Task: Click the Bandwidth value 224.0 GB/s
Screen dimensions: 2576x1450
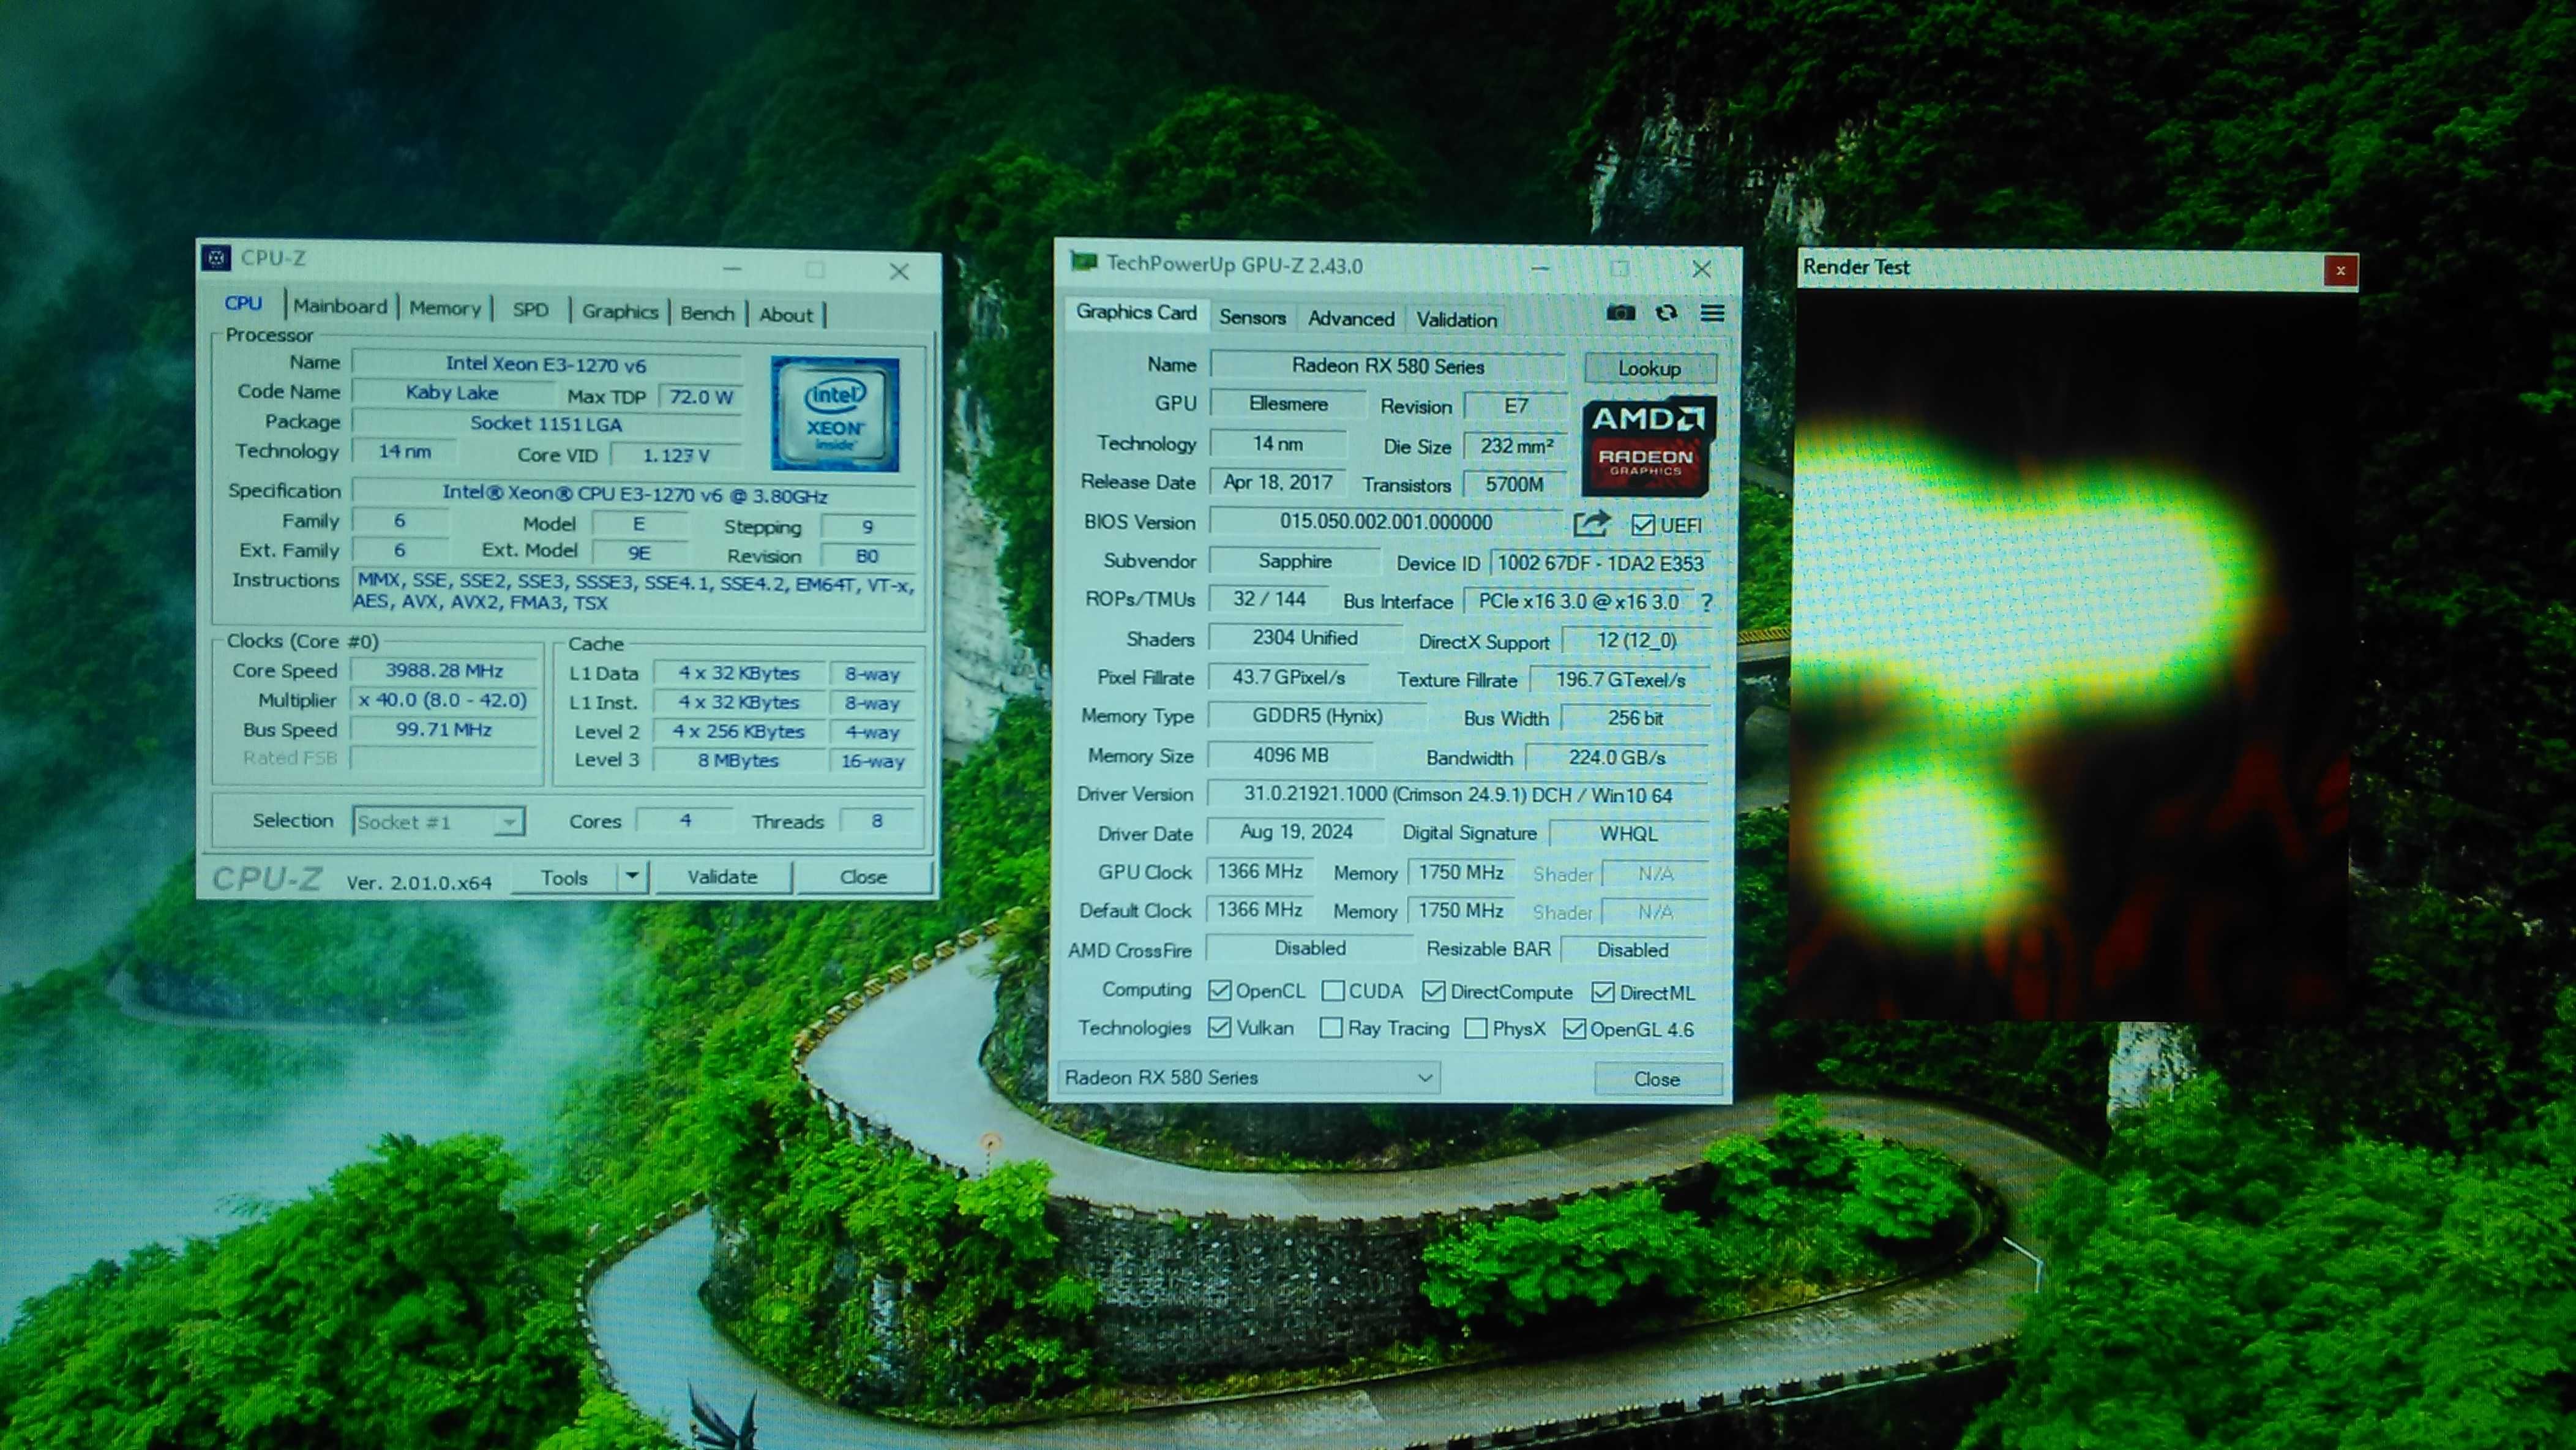Action: point(1617,757)
